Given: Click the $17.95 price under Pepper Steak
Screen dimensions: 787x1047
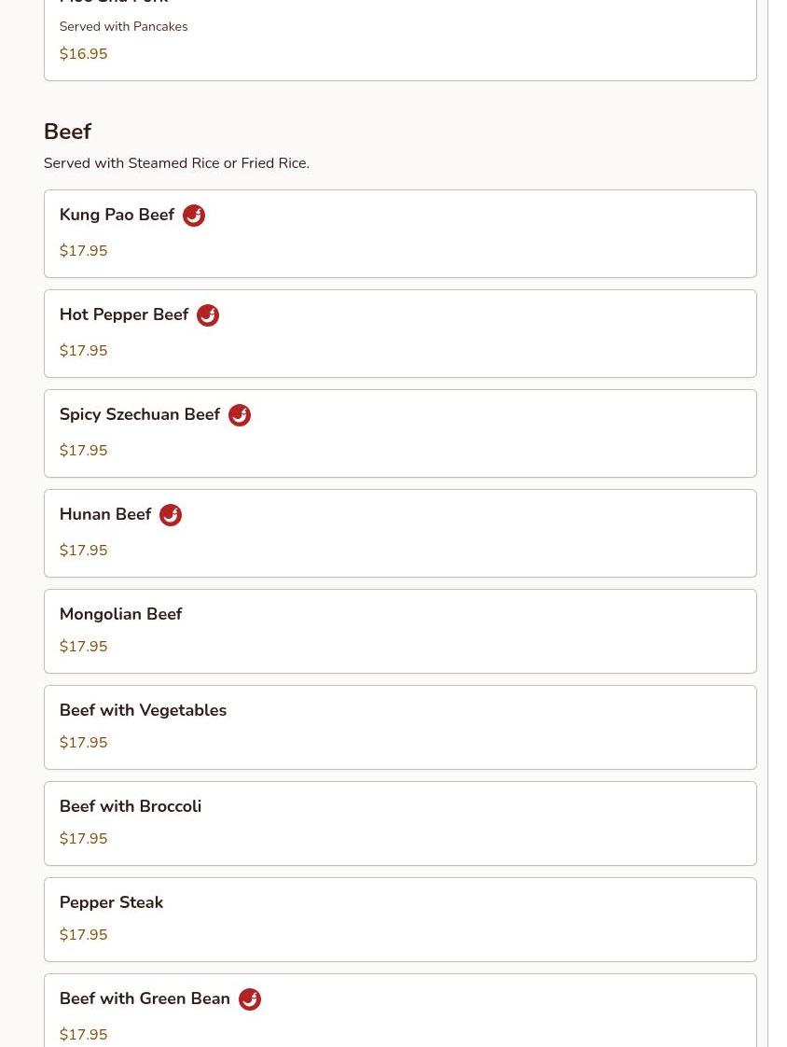Looking at the screenshot, I should (83, 935).
